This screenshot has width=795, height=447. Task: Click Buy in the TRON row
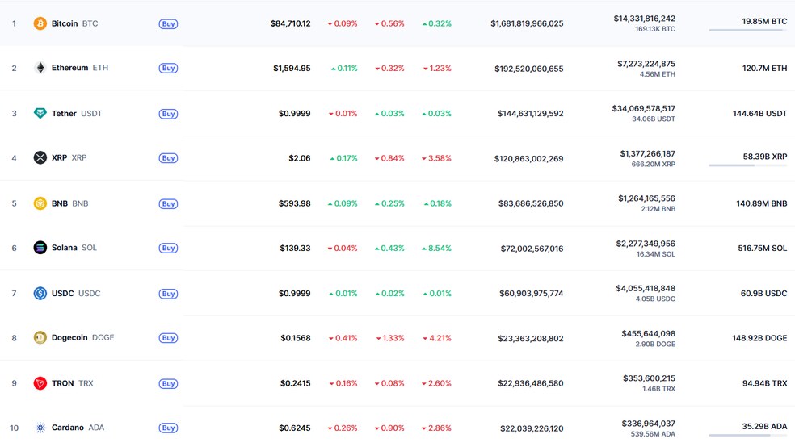168,384
